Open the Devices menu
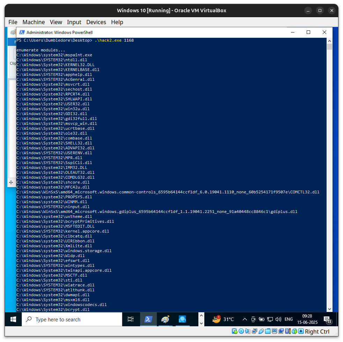 (x=96, y=22)
